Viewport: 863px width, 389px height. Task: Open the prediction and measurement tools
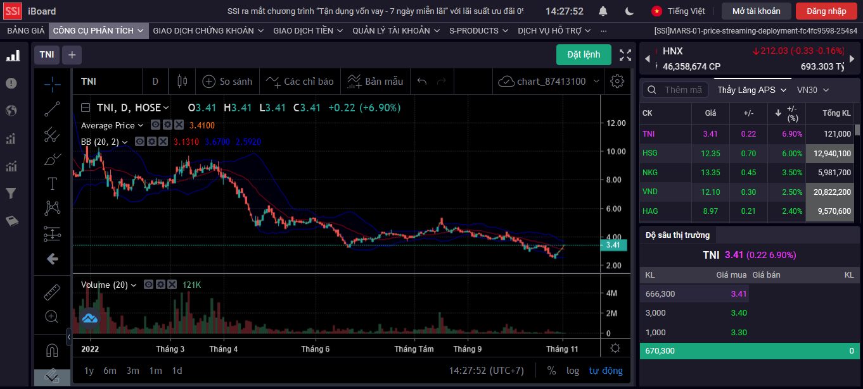point(53,233)
